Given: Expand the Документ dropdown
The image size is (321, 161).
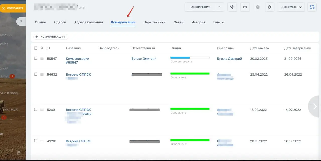Looking at the screenshot, I should tap(291, 7).
